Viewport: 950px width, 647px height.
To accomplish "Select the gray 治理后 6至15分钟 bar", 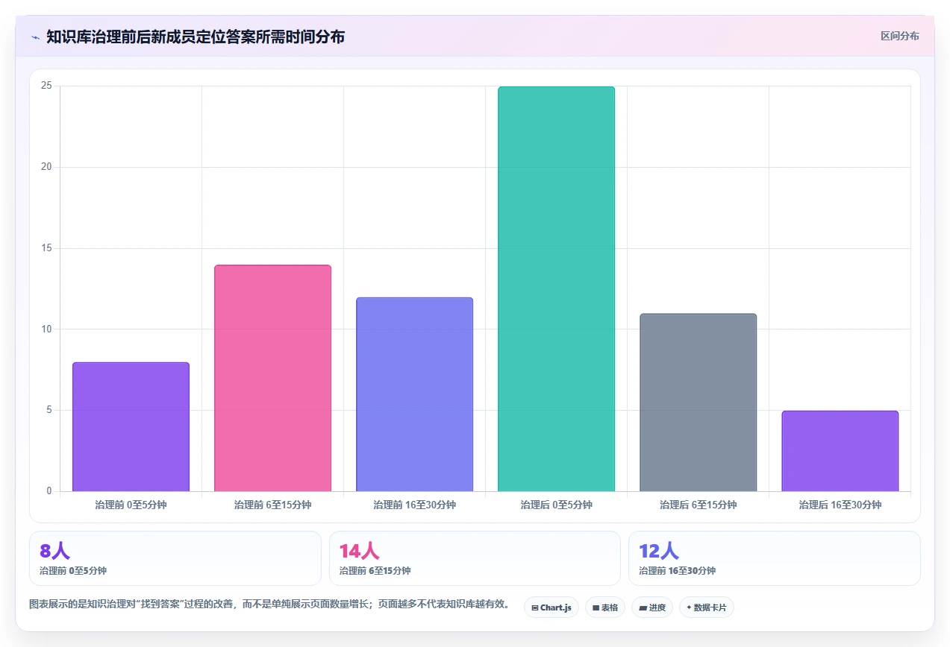I will 698,403.
